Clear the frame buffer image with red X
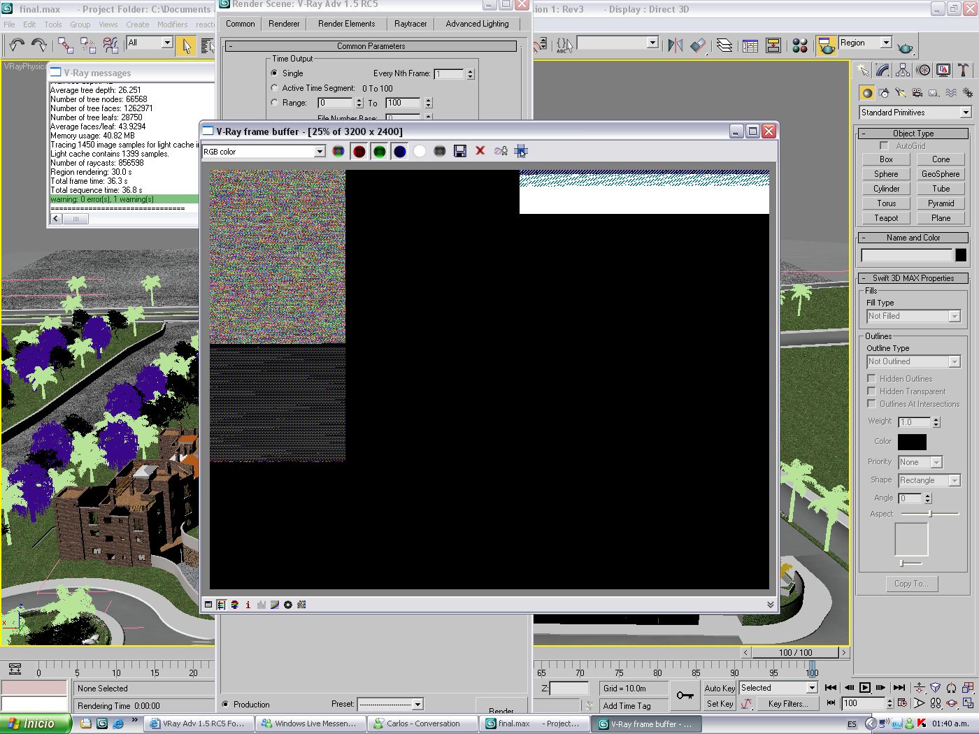Screen dimensions: 979x734 pyautogui.click(x=480, y=152)
